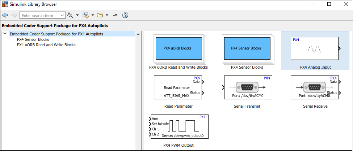Click the 'PX4 Analog Input' caption
This screenshot has width=353, height=151.
pyautogui.click(x=315, y=67)
